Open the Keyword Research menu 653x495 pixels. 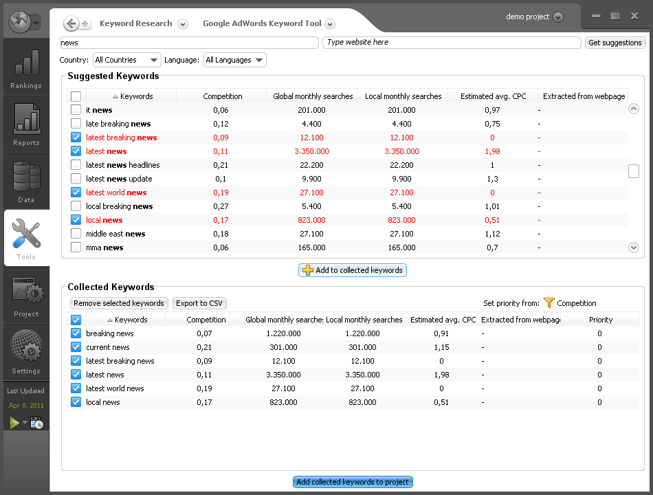[x=183, y=24]
